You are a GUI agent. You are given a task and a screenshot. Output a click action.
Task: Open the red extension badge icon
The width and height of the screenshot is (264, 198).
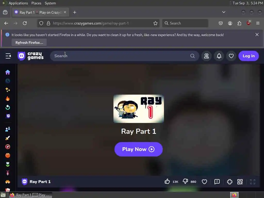(249, 23)
